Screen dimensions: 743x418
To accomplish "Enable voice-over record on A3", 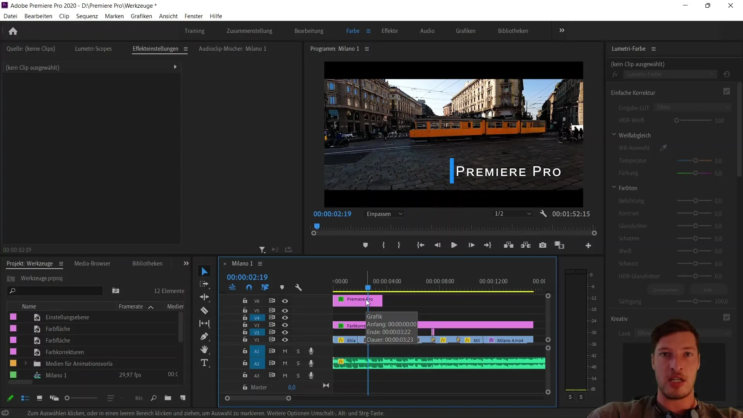I will pyautogui.click(x=311, y=375).
